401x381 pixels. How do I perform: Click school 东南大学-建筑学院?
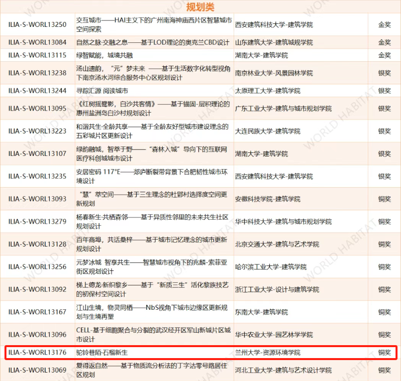(x=261, y=312)
